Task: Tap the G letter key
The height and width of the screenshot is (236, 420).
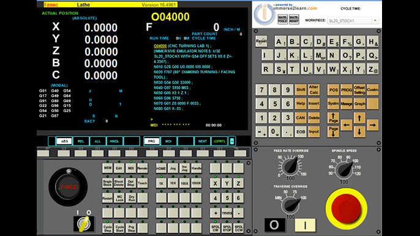Action: click(x=359, y=42)
